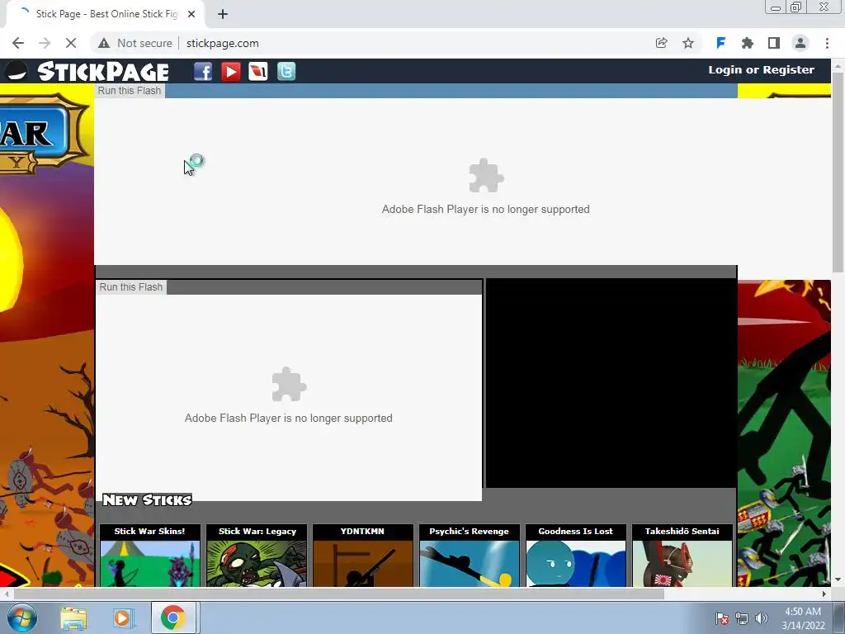Toggle the Chrome side panel icon

coord(774,43)
